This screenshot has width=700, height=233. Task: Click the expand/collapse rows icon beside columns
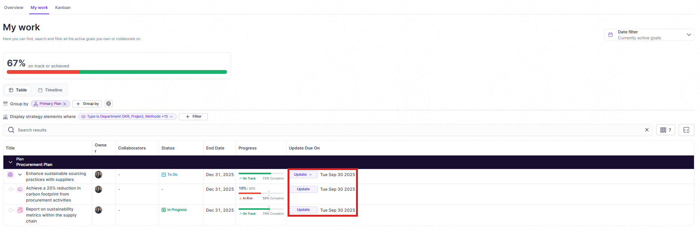[686, 130]
